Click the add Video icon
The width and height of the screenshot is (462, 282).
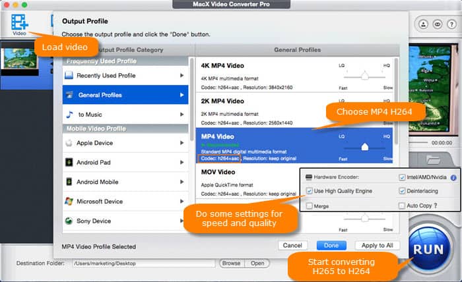[x=19, y=22]
